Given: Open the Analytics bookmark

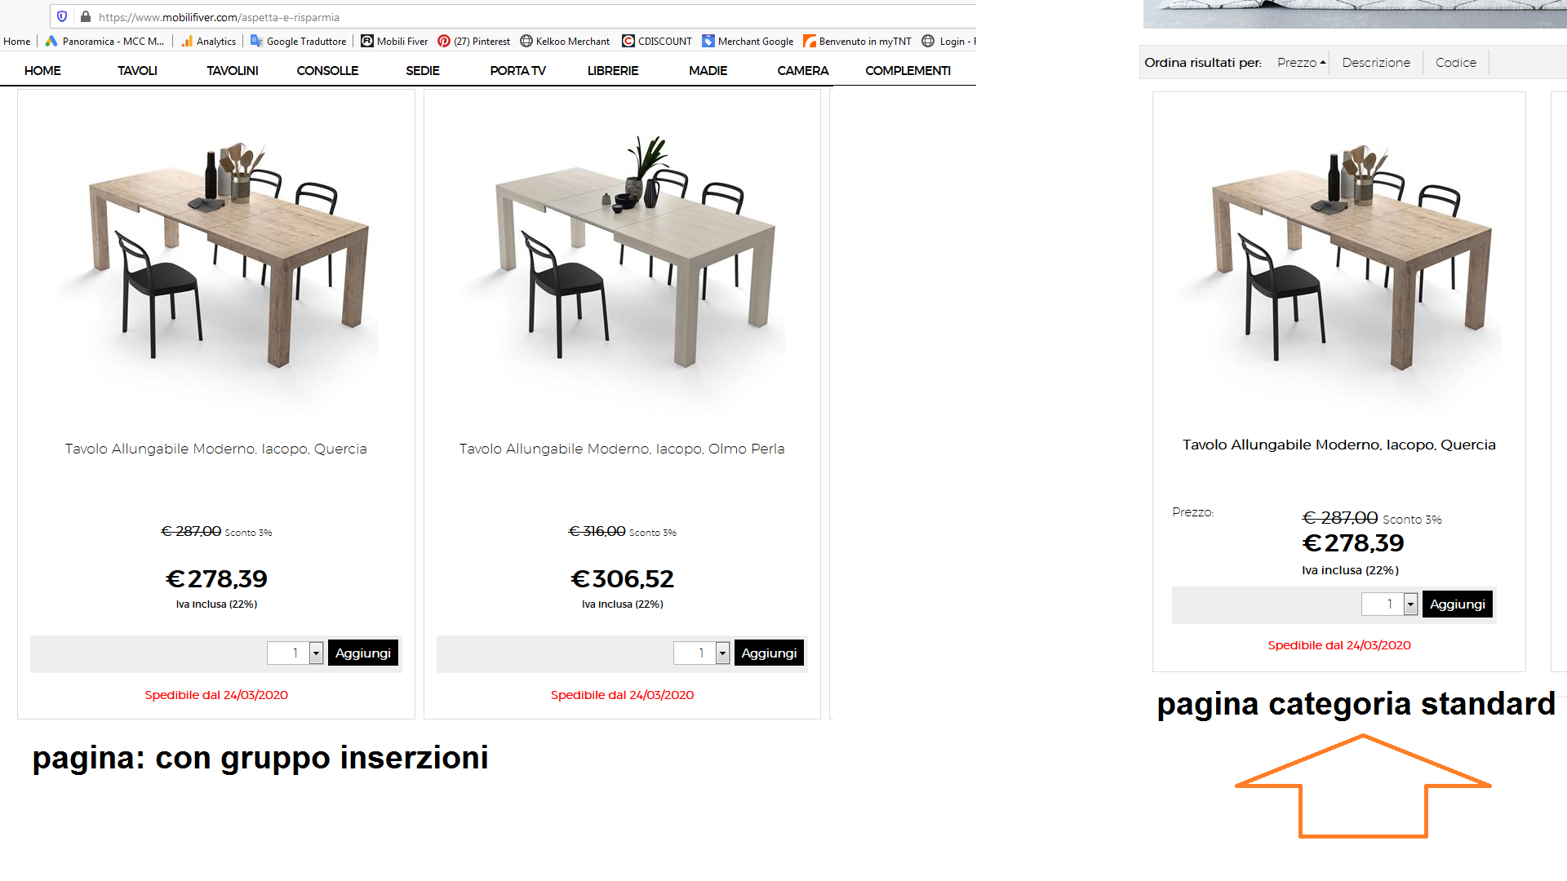Looking at the screenshot, I should click(x=208, y=42).
